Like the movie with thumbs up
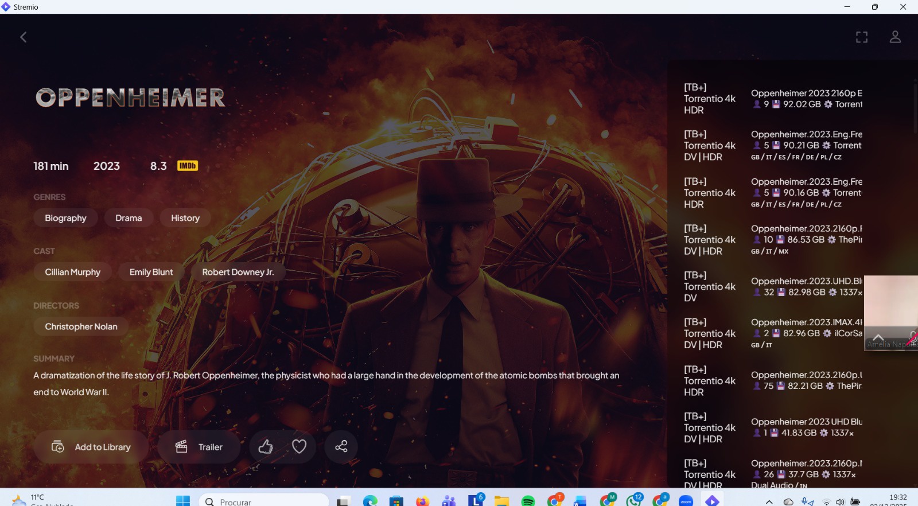 pos(266,447)
